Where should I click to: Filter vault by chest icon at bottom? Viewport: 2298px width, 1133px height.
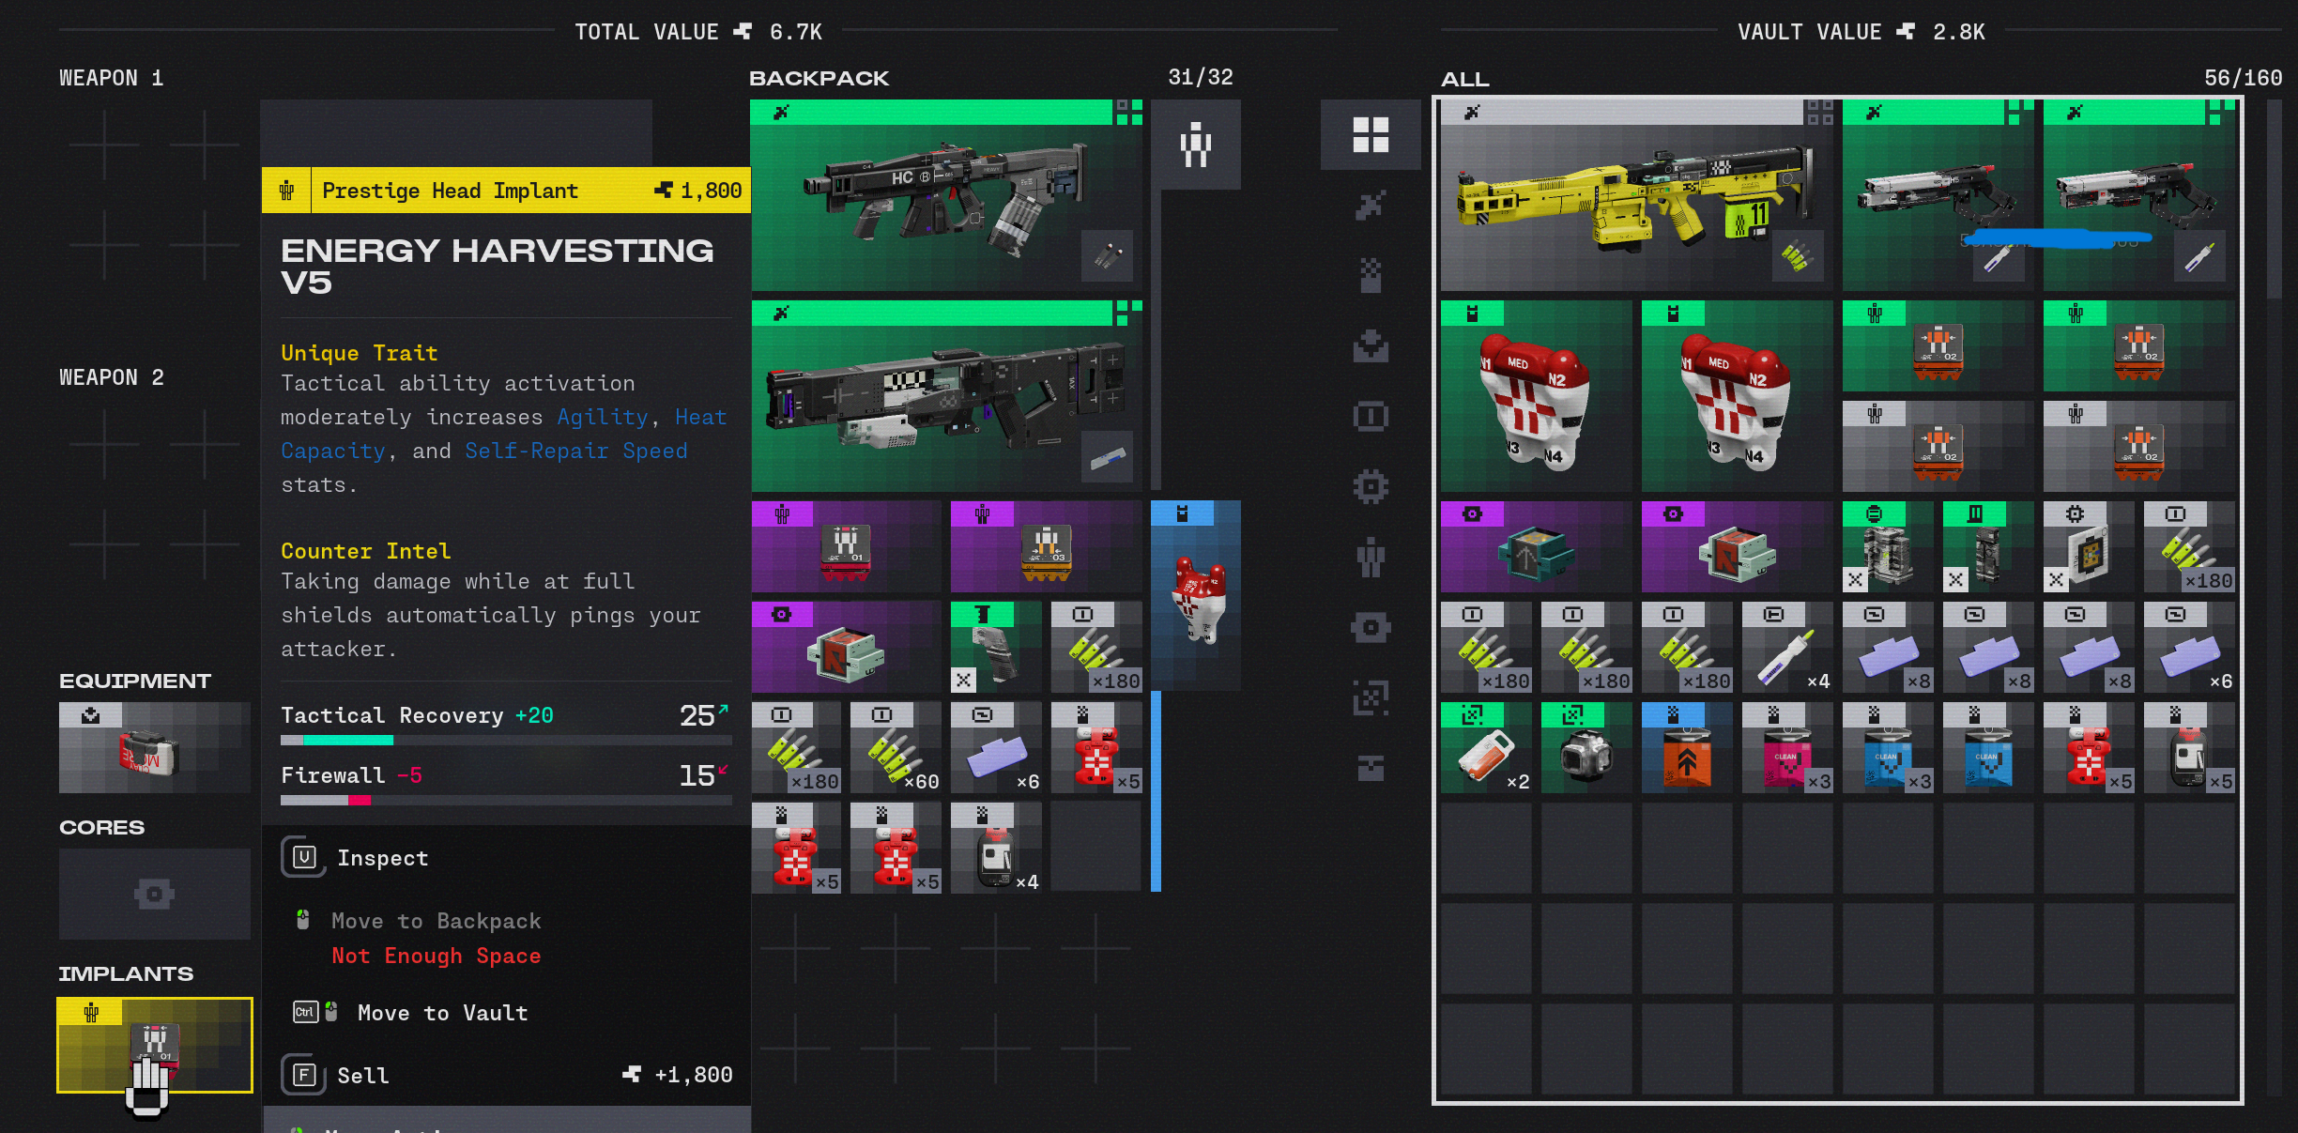[x=1370, y=769]
